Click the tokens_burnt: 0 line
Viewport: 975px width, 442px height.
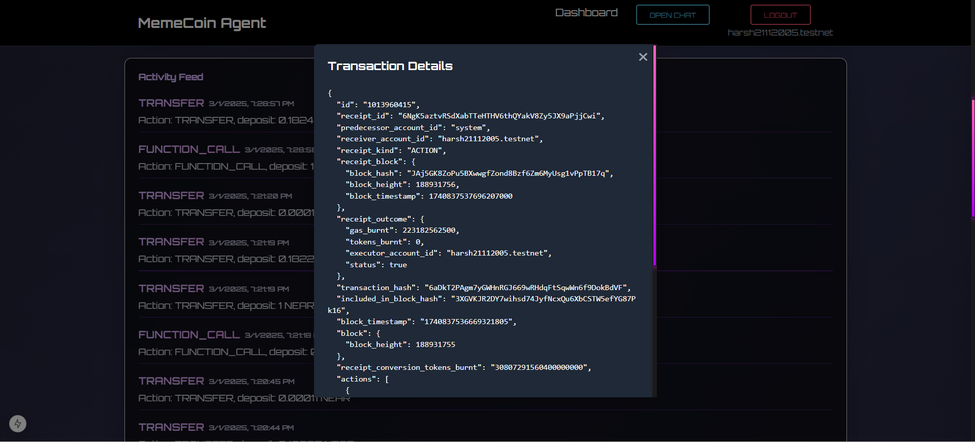click(385, 242)
